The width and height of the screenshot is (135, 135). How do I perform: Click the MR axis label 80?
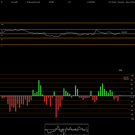131,80
